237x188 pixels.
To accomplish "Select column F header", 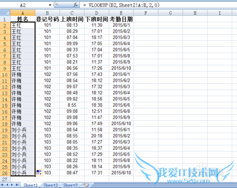I will tap(146, 13).
